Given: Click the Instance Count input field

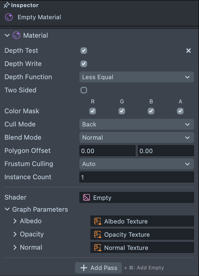Looking at the screenshot, I should [136, 177].
